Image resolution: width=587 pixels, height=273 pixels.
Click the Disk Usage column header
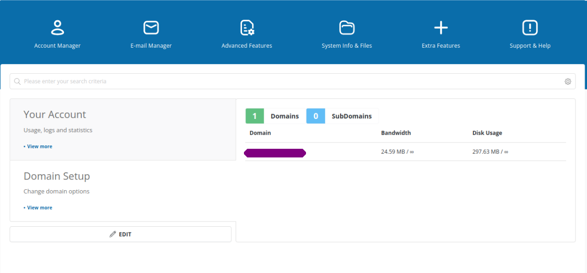(x=487, y=133)
